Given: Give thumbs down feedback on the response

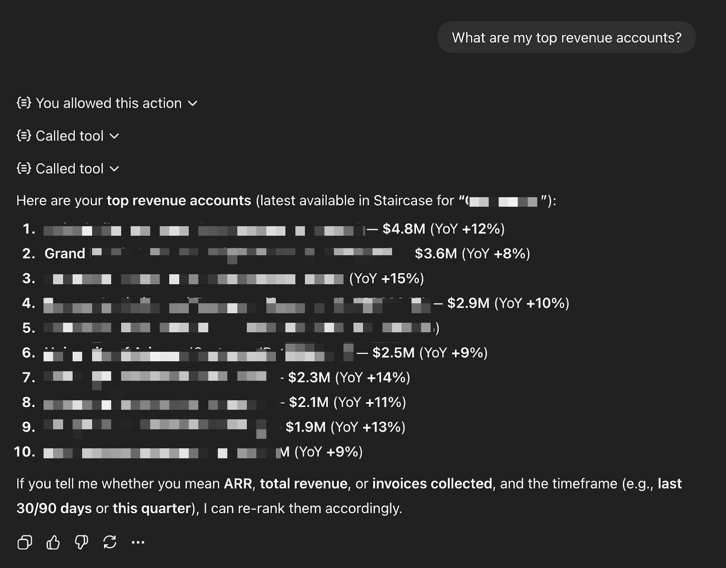Looking at the screenshot, I should click(80, 542).
